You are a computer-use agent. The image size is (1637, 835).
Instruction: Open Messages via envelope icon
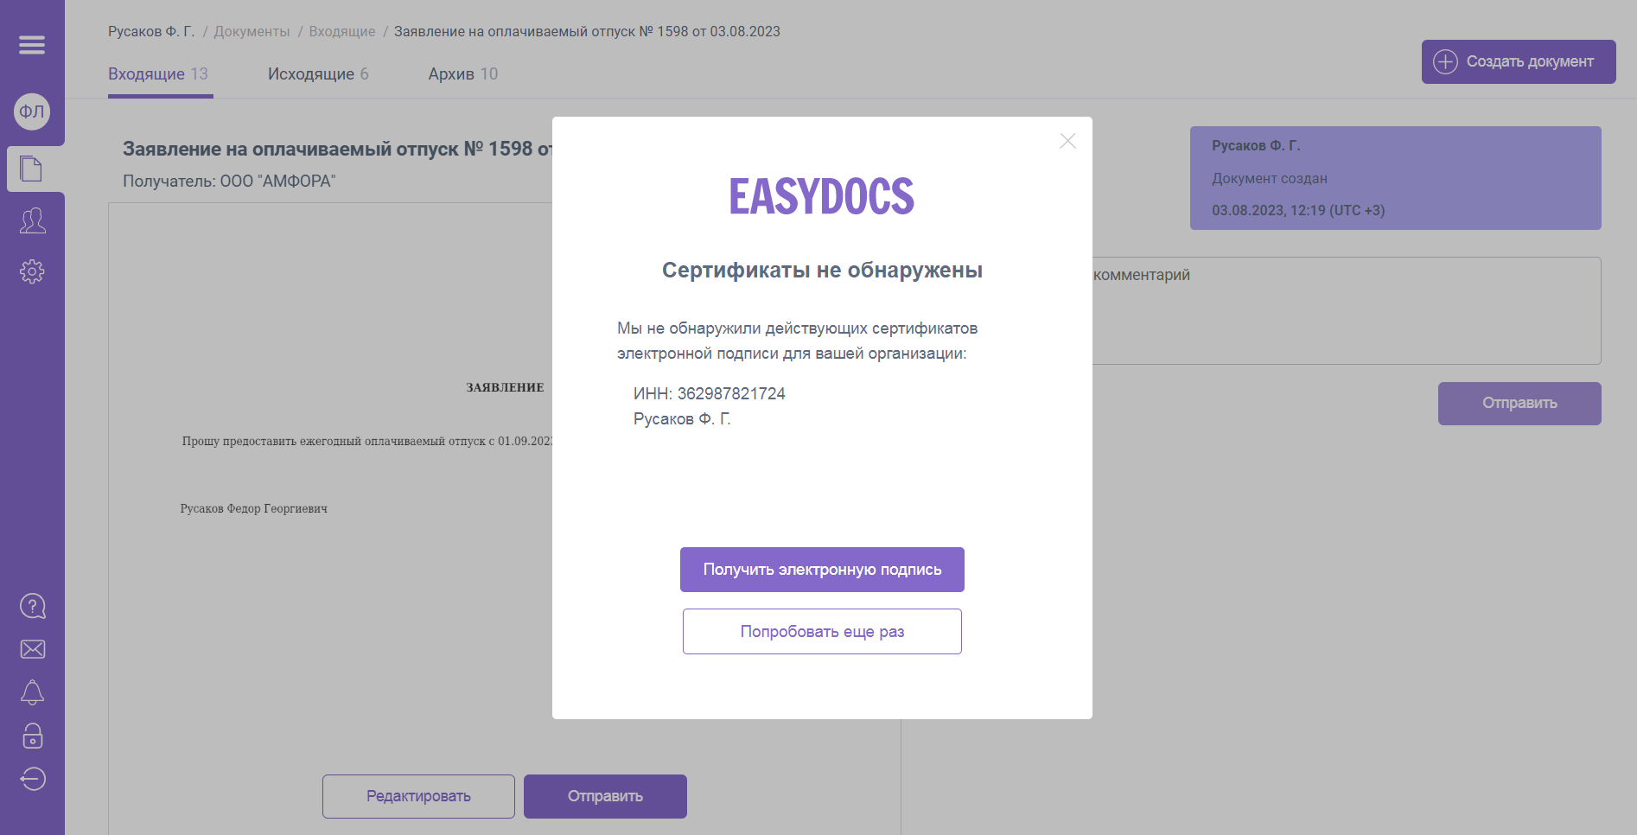(32, 649)
